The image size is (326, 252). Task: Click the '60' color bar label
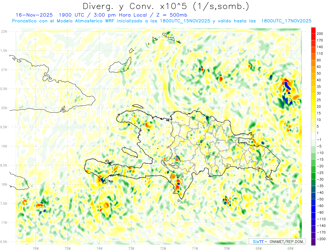tap(319, 67)
